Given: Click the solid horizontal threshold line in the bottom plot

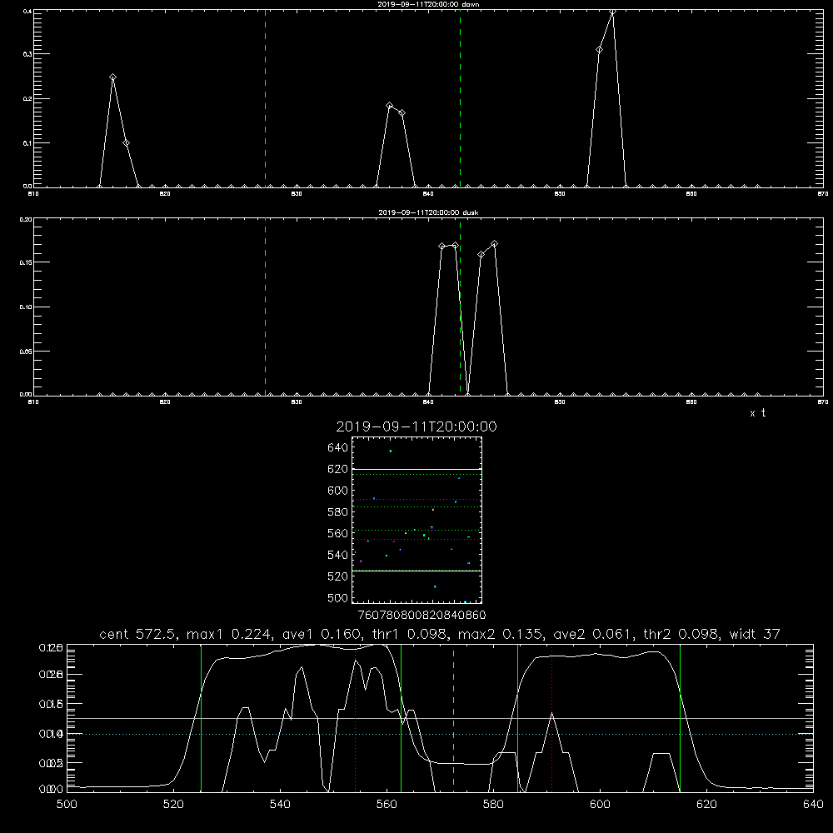Looking at the screenshot, I should click(x=440, y=718).
